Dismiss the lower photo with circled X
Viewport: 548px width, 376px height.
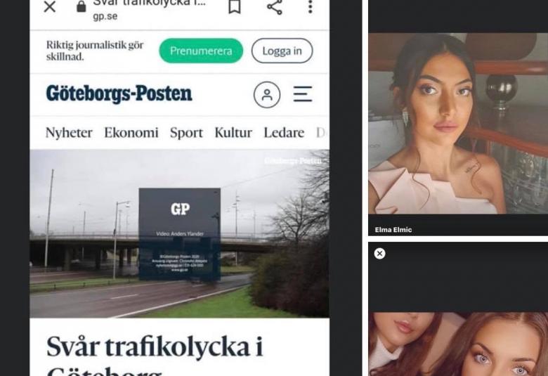pyautogui.click(x=379, y=254)
